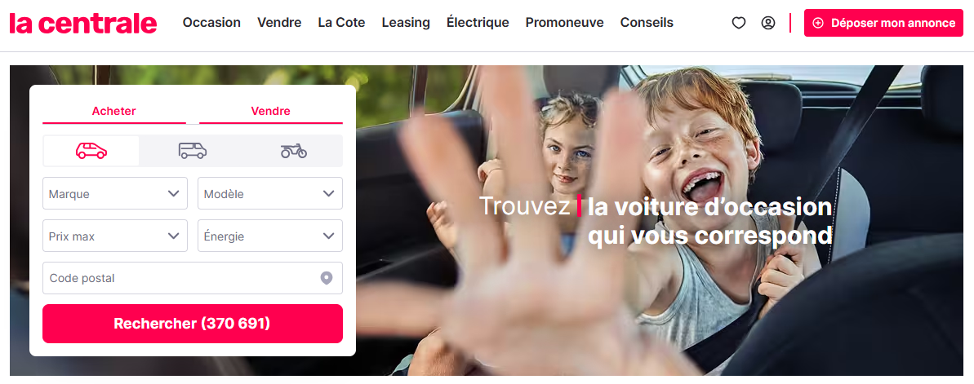
Task: Open the Occasion menu
Action: click(x=211, y=23)
